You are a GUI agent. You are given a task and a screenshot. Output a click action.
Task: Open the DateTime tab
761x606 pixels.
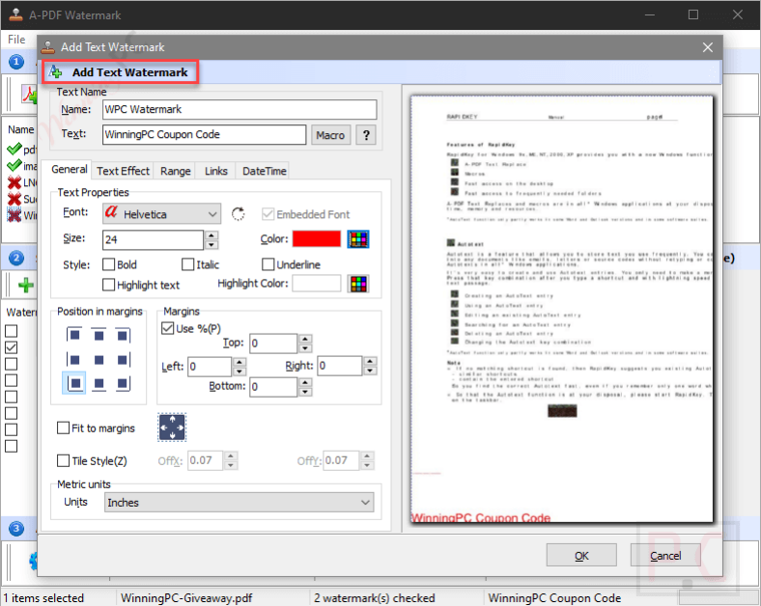264,171
